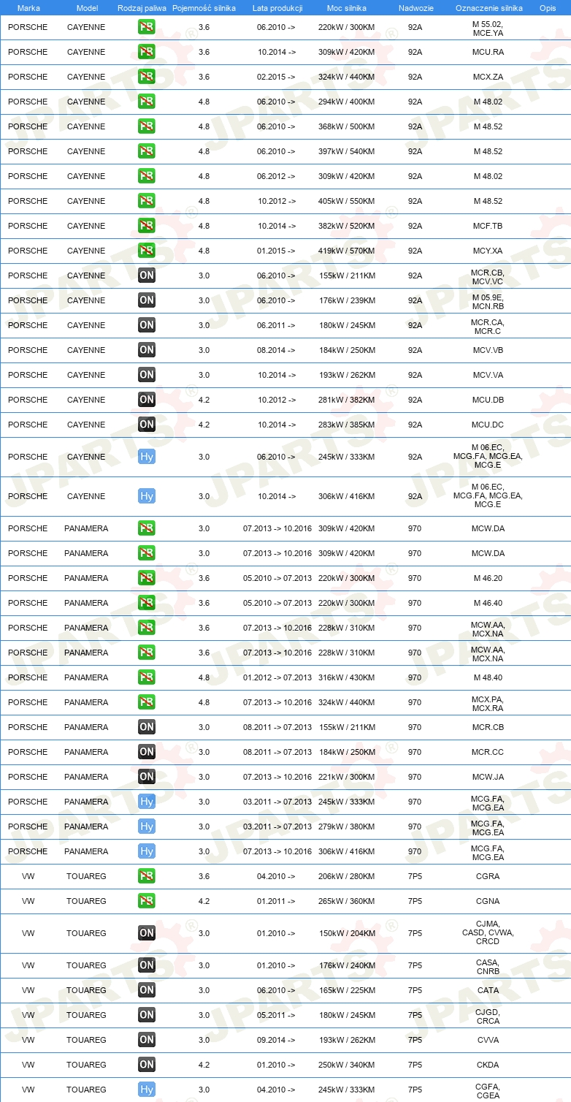Select the PB icon beside 294kW / 400KM
571x1102 pixels.
[147, 102]
